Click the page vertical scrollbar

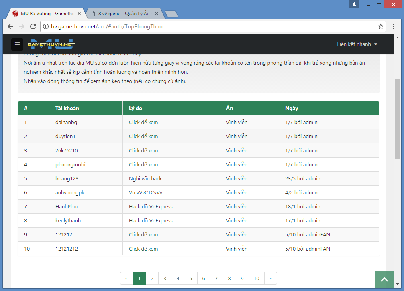point(397,120)
